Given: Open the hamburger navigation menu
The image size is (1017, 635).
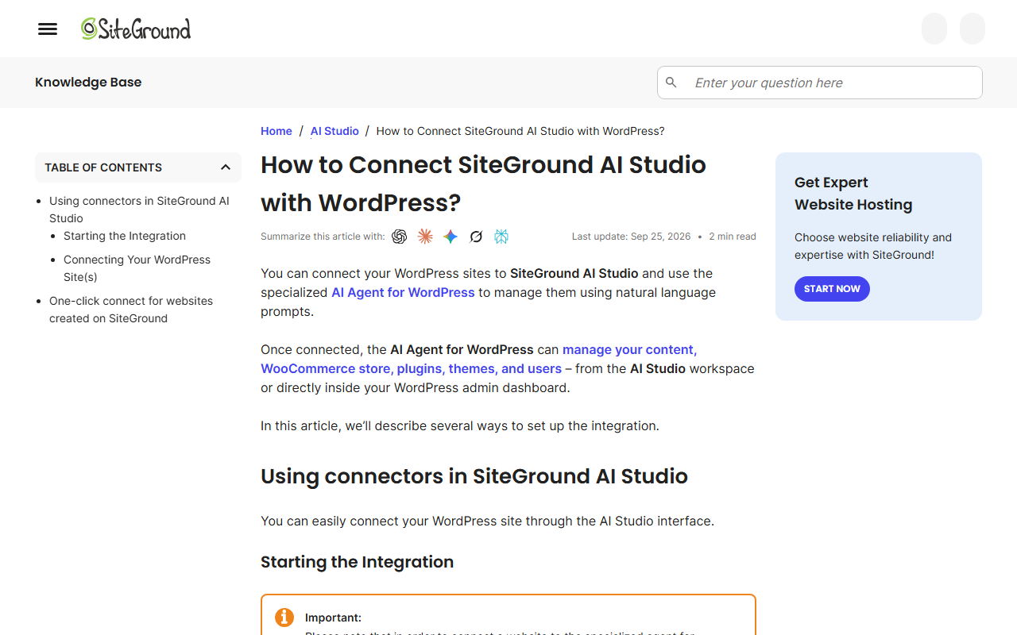Looking at the screenshot, I should (48, 29).
